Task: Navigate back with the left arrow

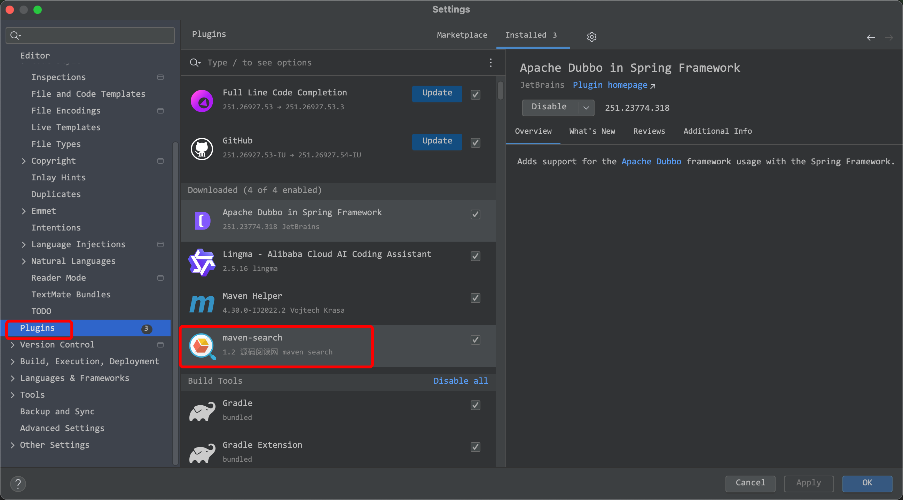Action: [x=871, y=38]
